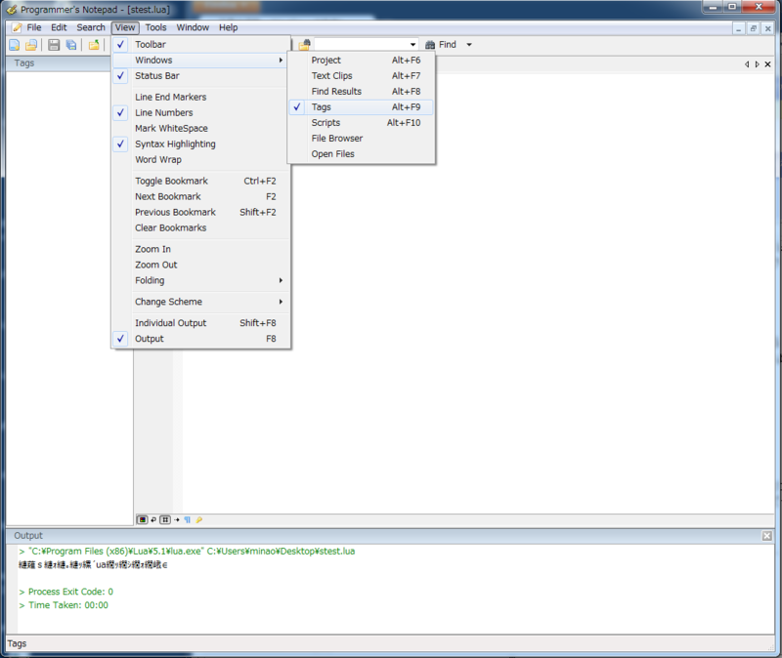Enable Line End Markers
Viewport: 782px width, 658px height.
(200, 97)
